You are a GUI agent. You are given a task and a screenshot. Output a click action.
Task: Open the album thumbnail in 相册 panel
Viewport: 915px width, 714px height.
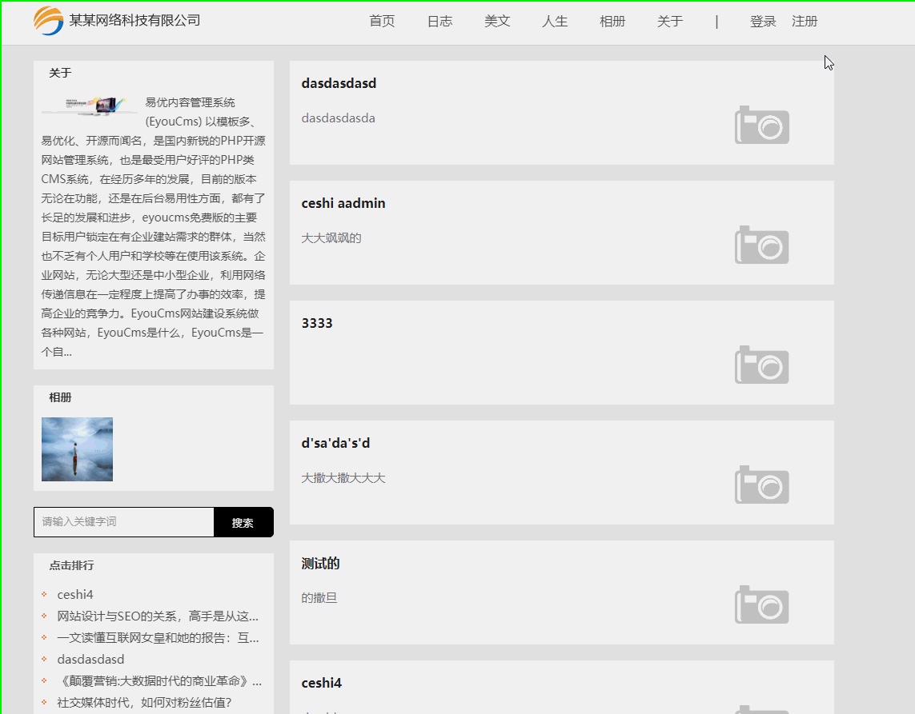tap(77, 449)
